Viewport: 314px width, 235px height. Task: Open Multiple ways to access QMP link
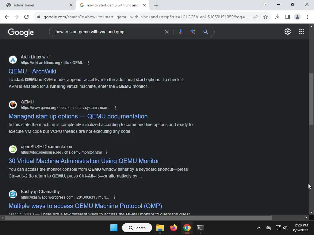[85, 206]
